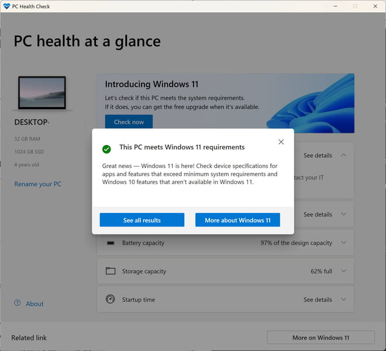Click the laptop device thumbnail

point(42,94)
